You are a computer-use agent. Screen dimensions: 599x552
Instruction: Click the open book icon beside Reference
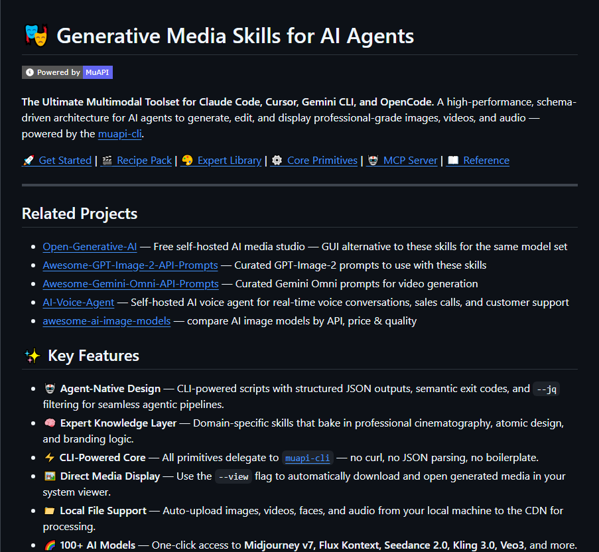pos(453,161)
